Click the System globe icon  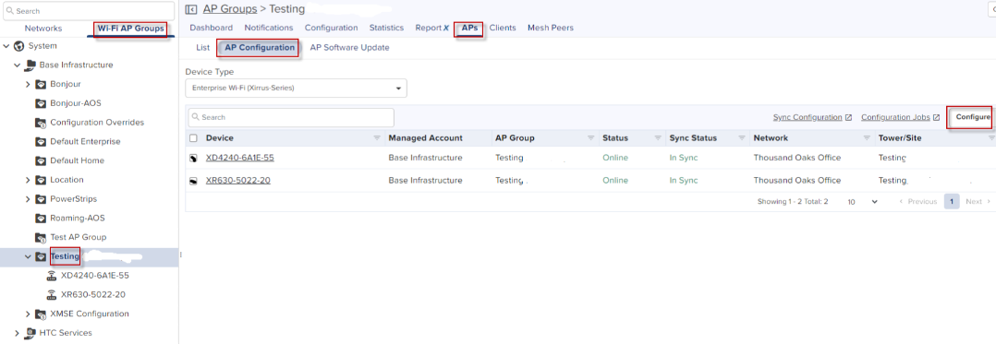(x=19, y=46)
